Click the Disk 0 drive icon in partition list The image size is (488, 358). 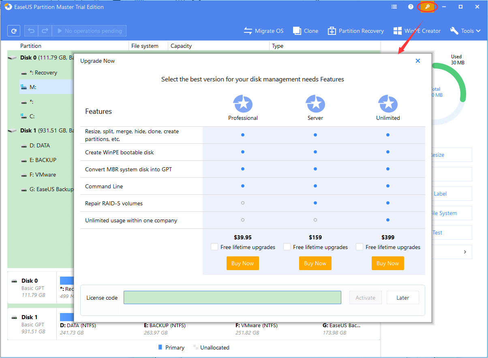tap(13, 58)
